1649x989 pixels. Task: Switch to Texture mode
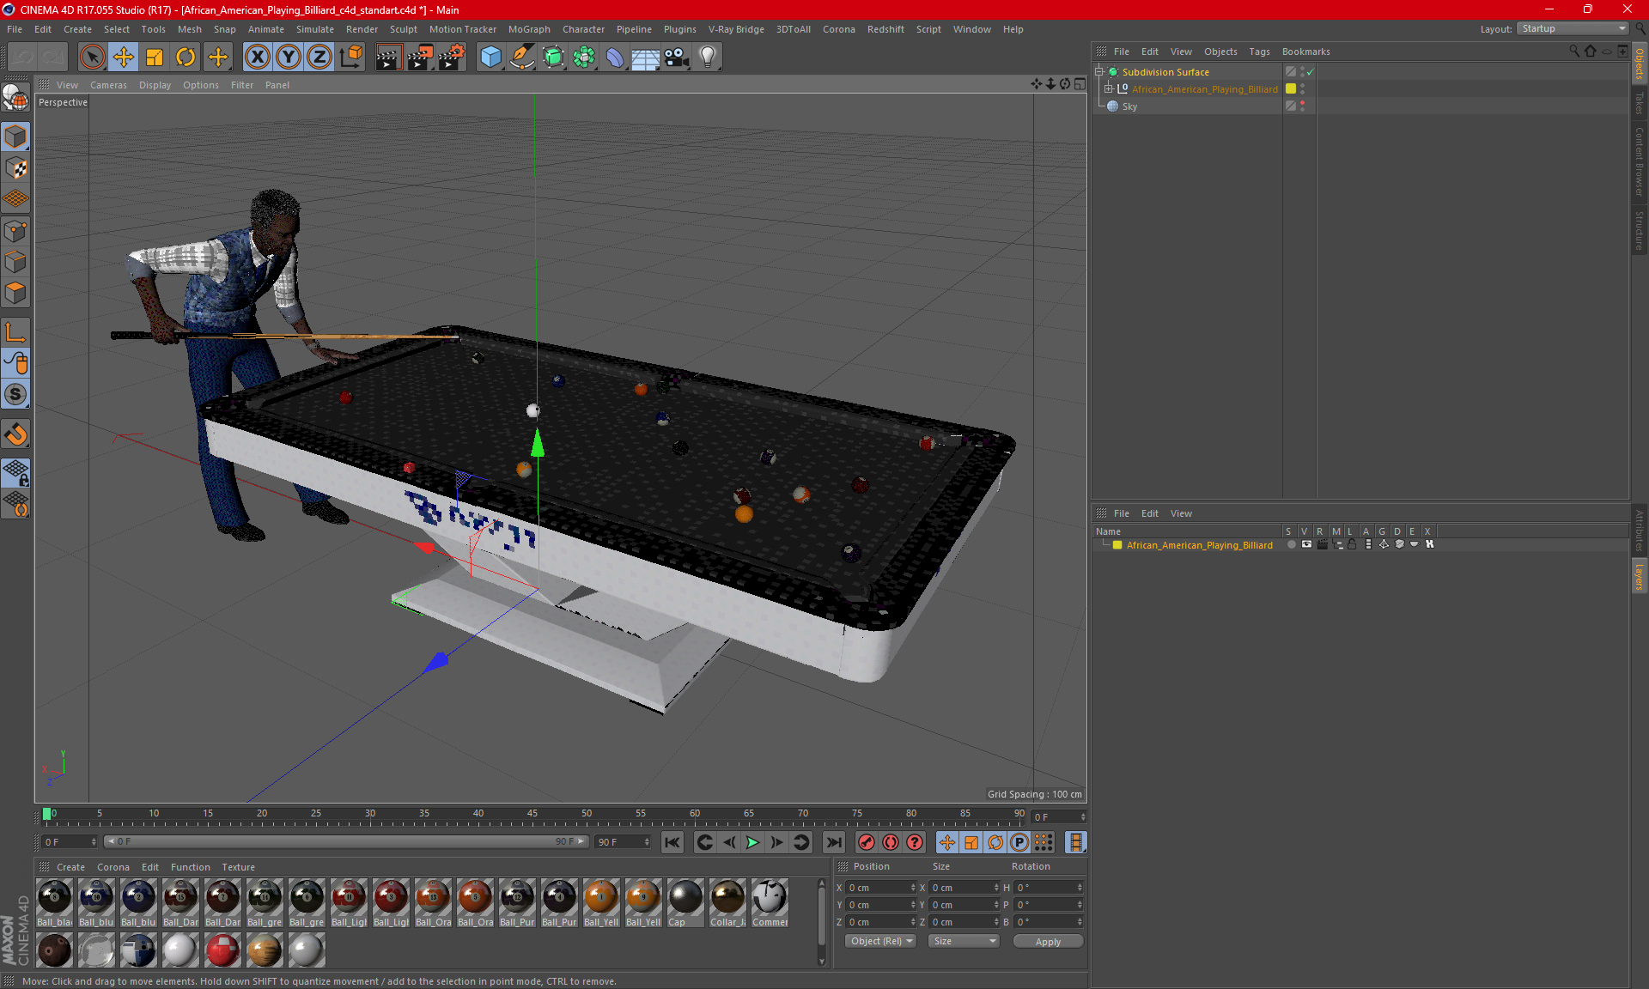click(15, 168)
